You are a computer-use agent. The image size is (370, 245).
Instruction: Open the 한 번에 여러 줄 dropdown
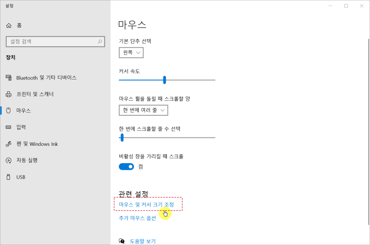[x=143, y=110]
